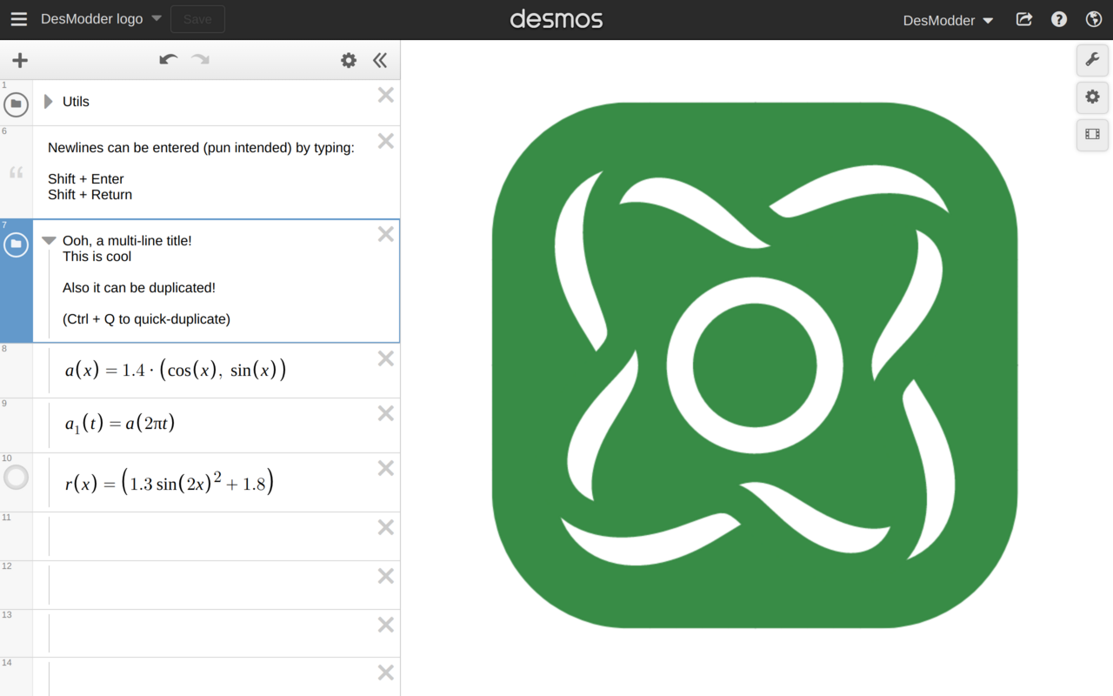Delete expression row 12
Screen dimensions: 1113x696
click(386, 576)
